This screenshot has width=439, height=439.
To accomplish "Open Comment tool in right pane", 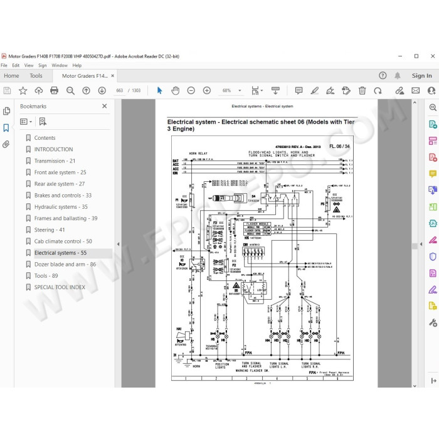I will (x=433, y=174).
